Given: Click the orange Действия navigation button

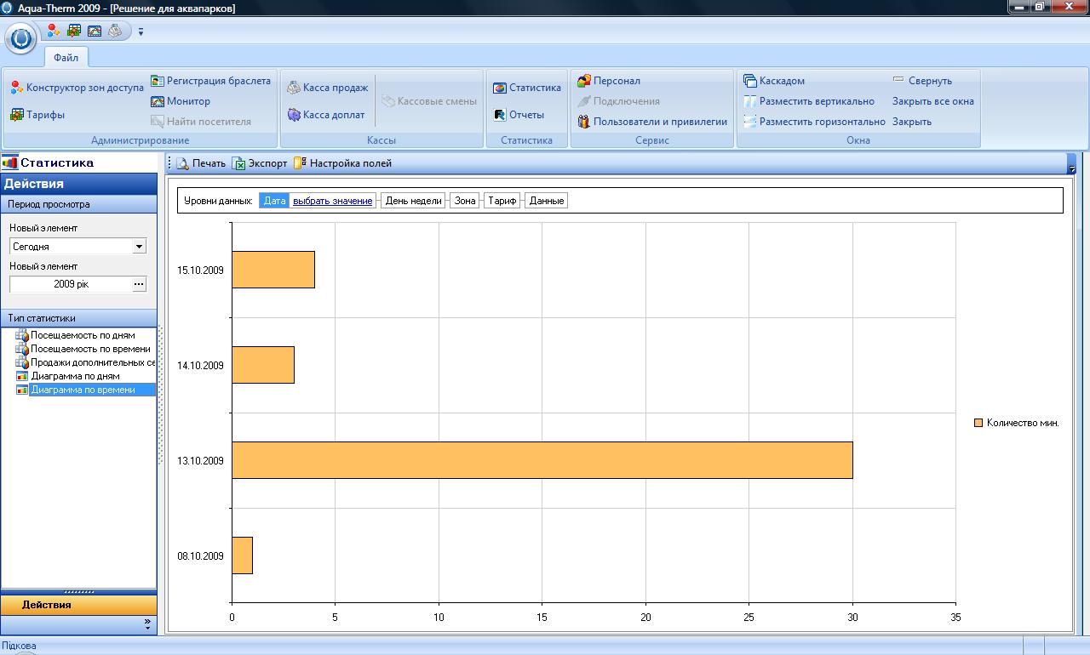Looking at the screenshot, I should [x=78, y=605].
